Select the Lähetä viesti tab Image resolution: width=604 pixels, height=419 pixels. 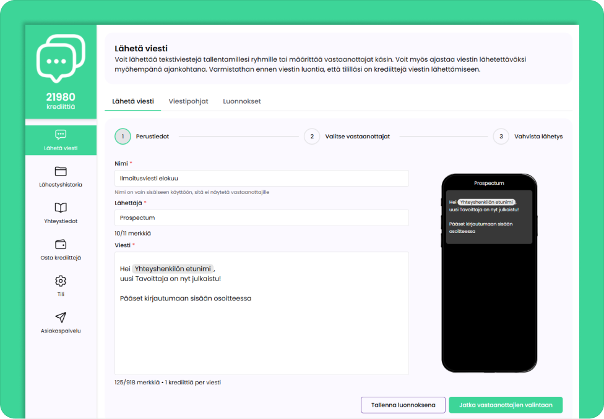tap(132, 101)
